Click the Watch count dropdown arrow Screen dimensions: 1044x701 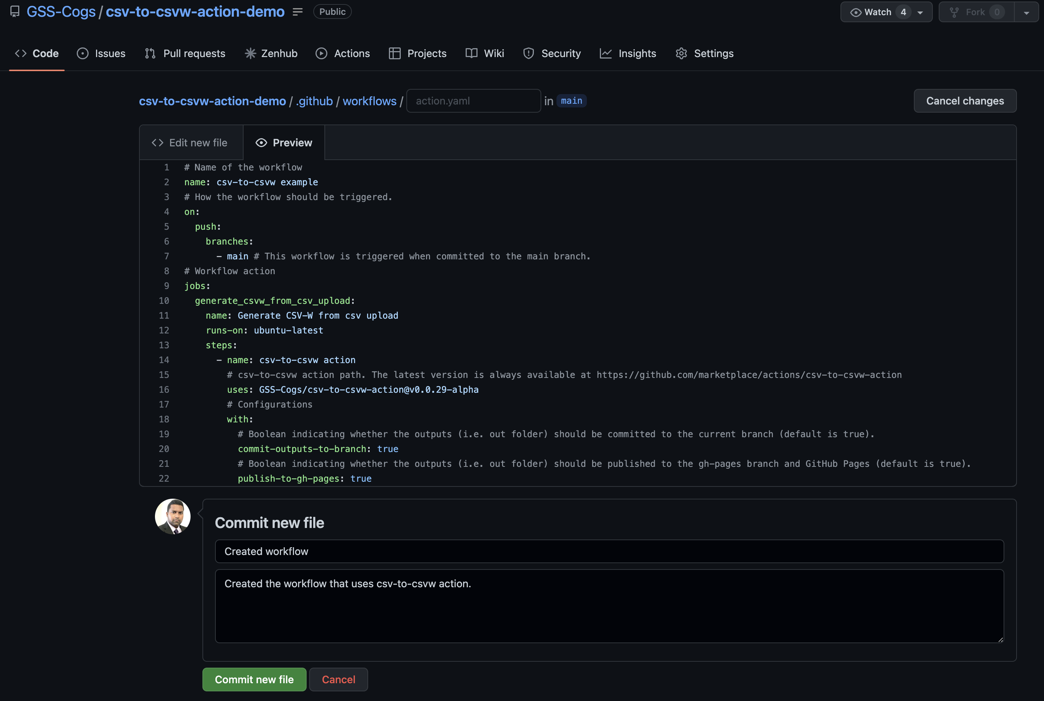(921, 11)
